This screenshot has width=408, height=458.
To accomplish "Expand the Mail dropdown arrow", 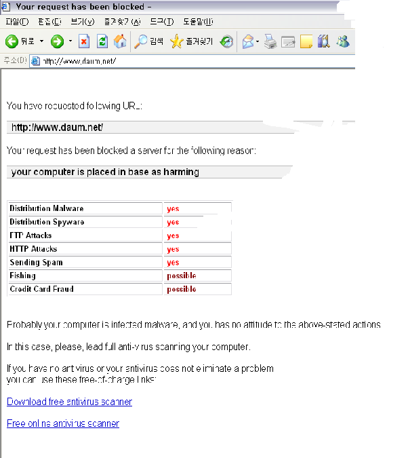I will (258, 41).
